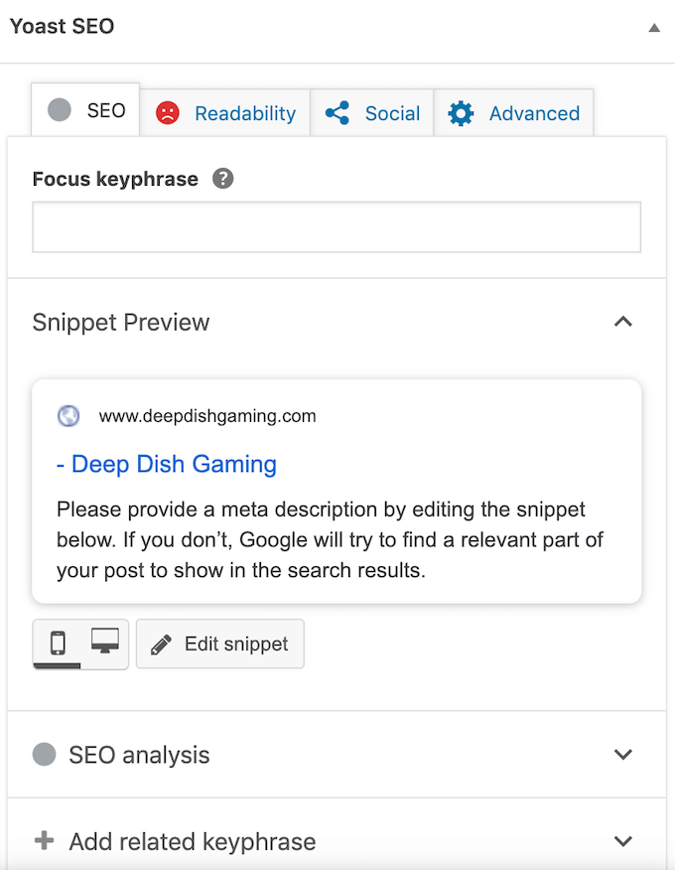Viewport: 675px width, 870px height.
Task: Click the Yoast SEO panel title
Action: 63,26
